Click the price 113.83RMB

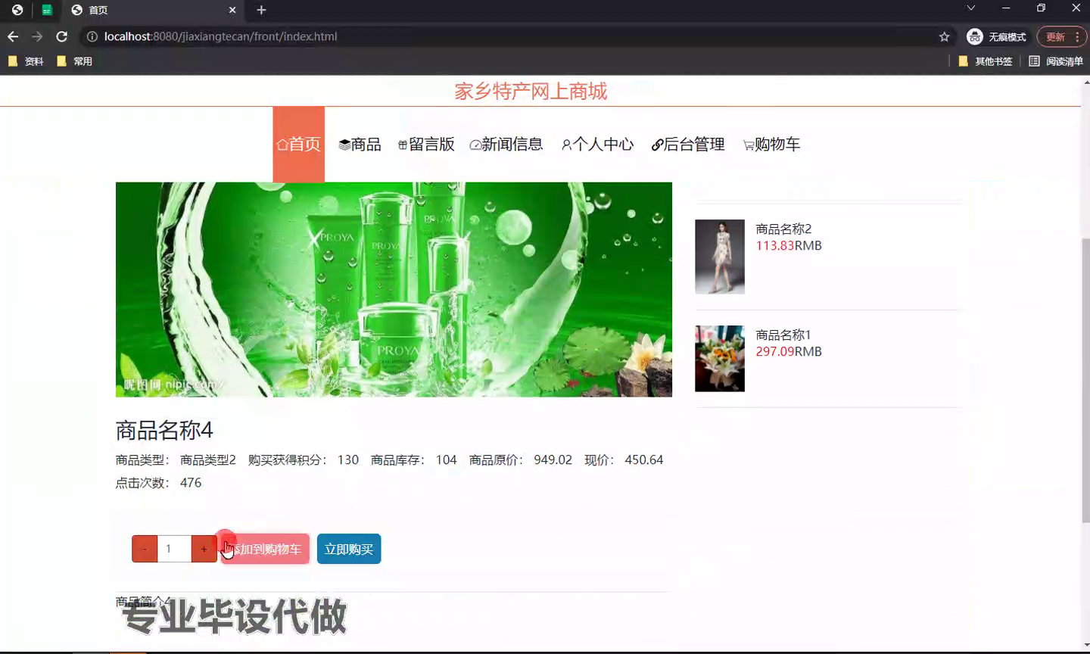[789, 245]
